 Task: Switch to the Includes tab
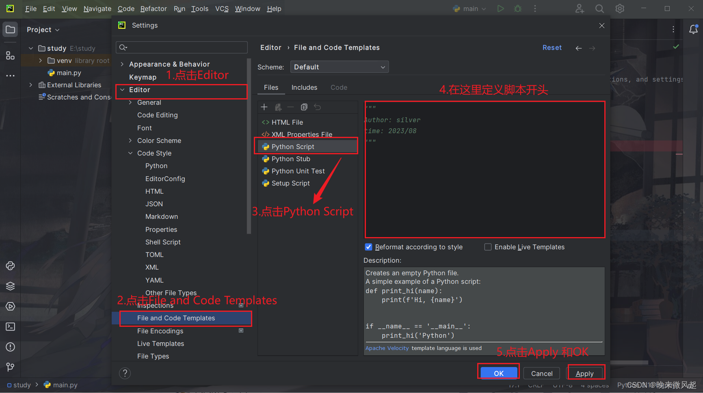pyautogui.click(x=304, y=87)
